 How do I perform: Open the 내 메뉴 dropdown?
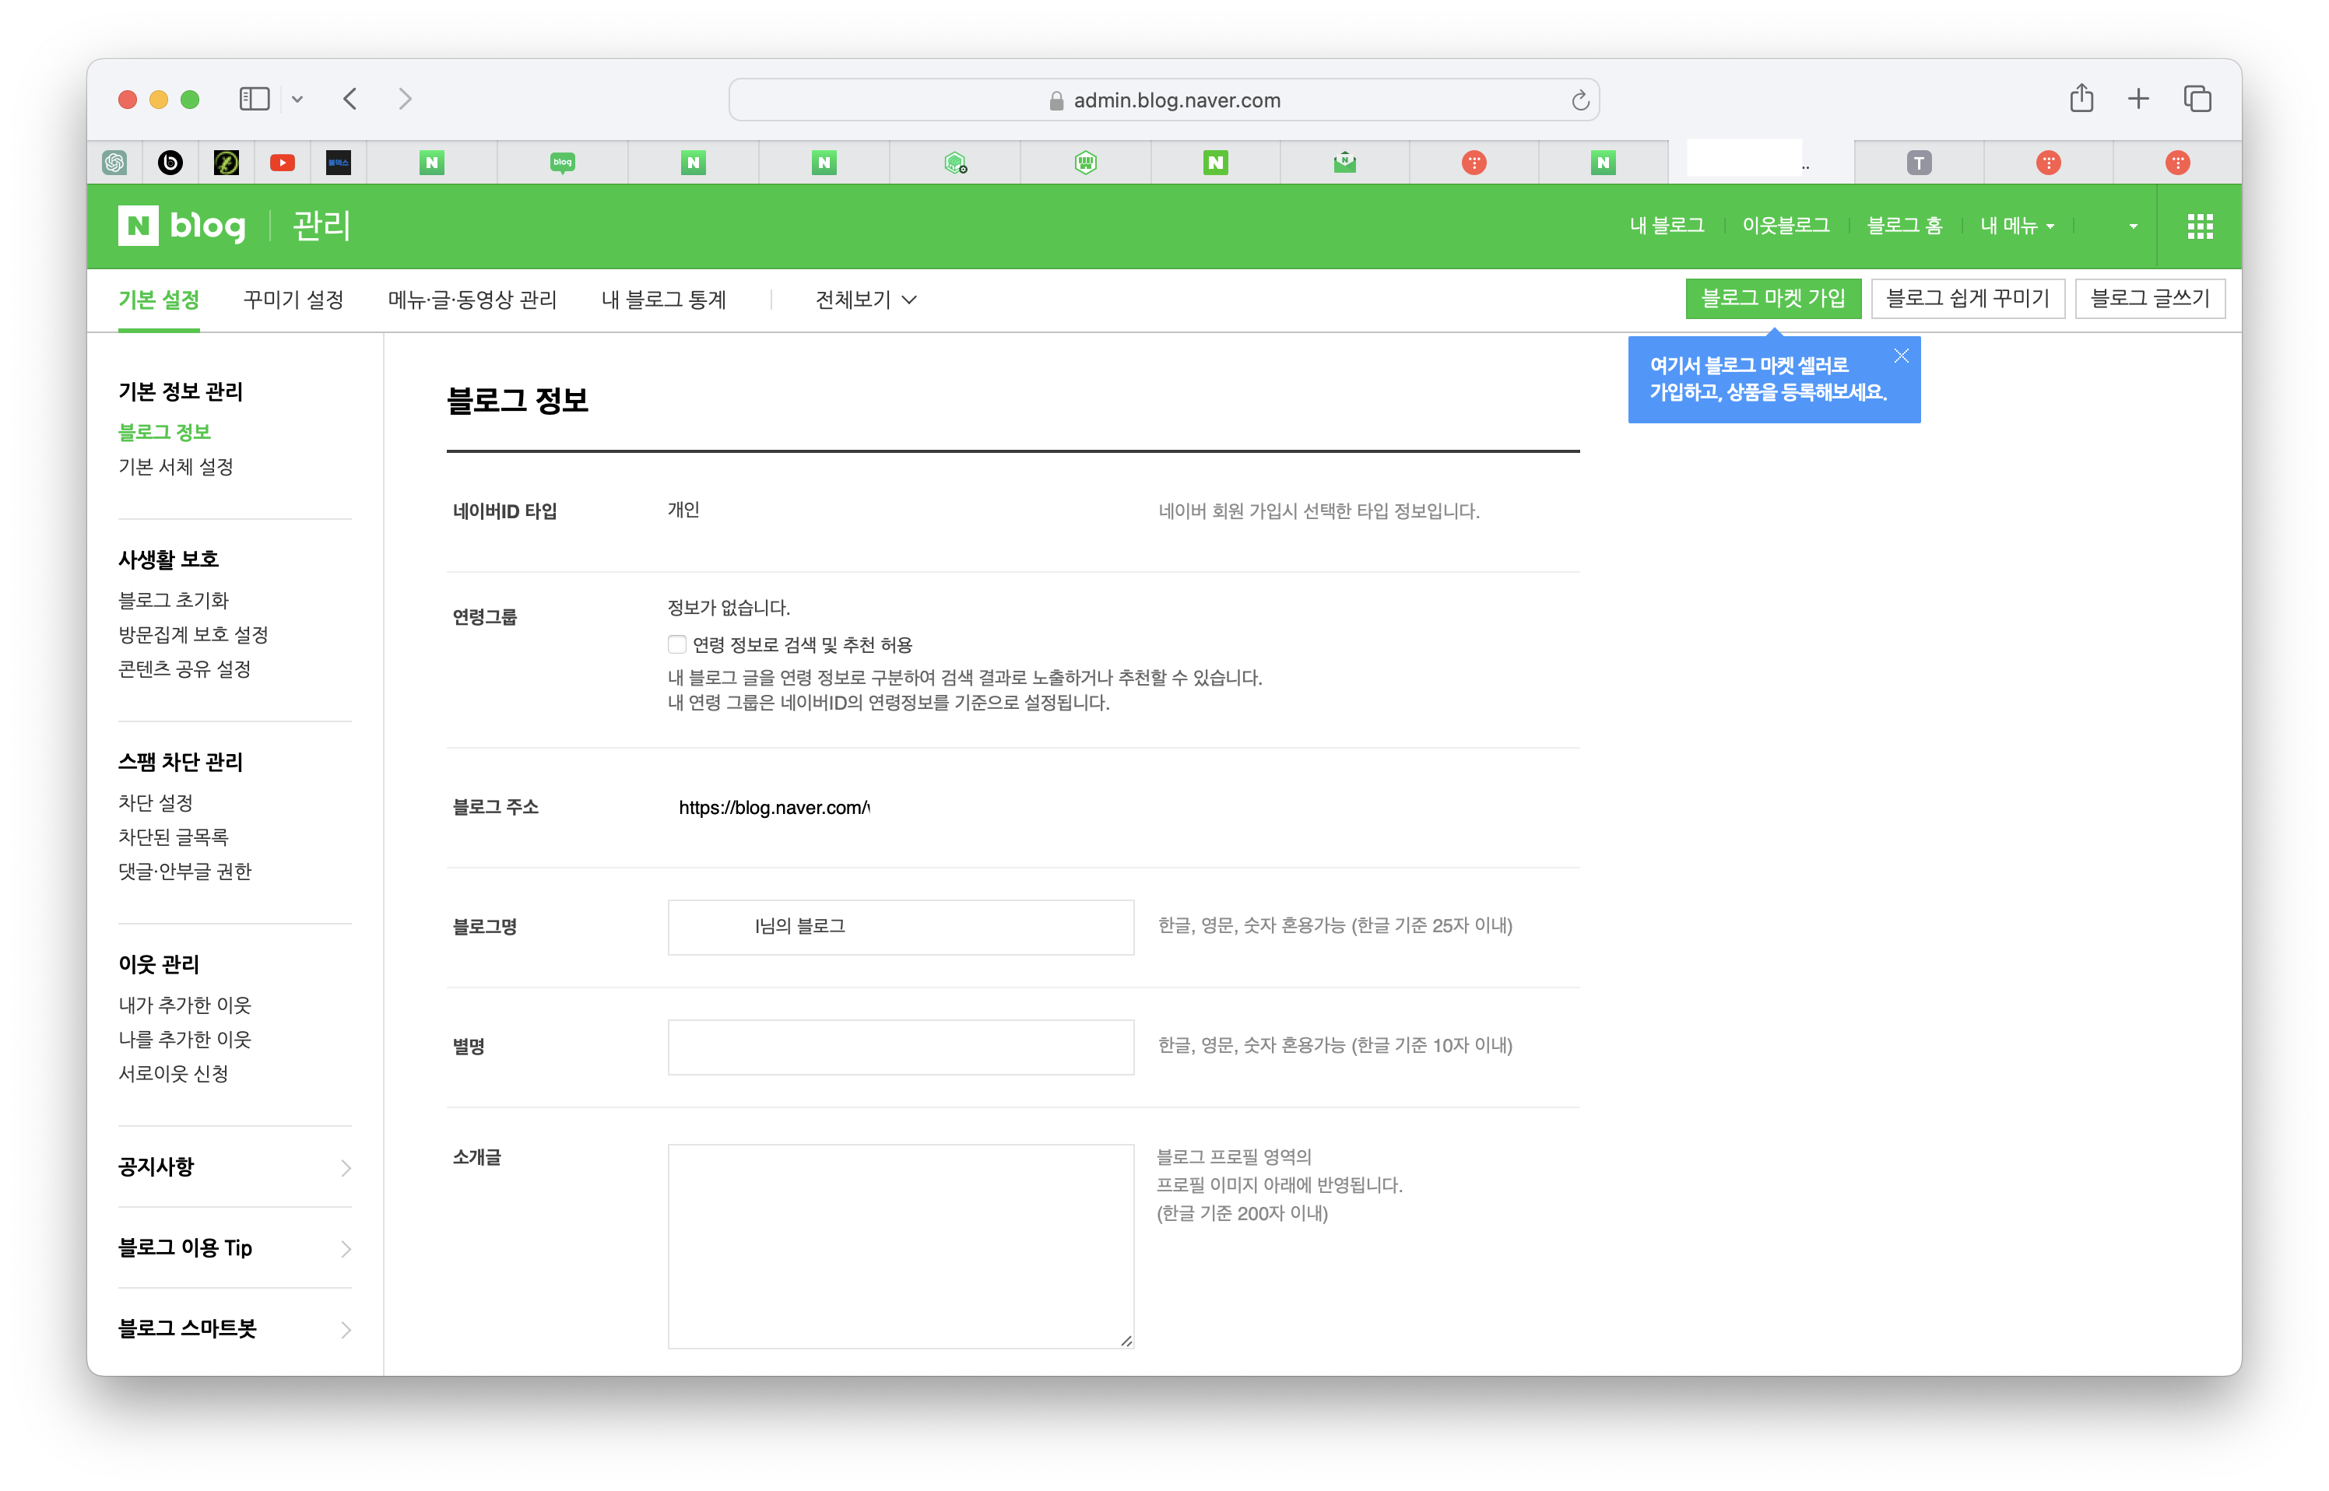coord(2016,226)
